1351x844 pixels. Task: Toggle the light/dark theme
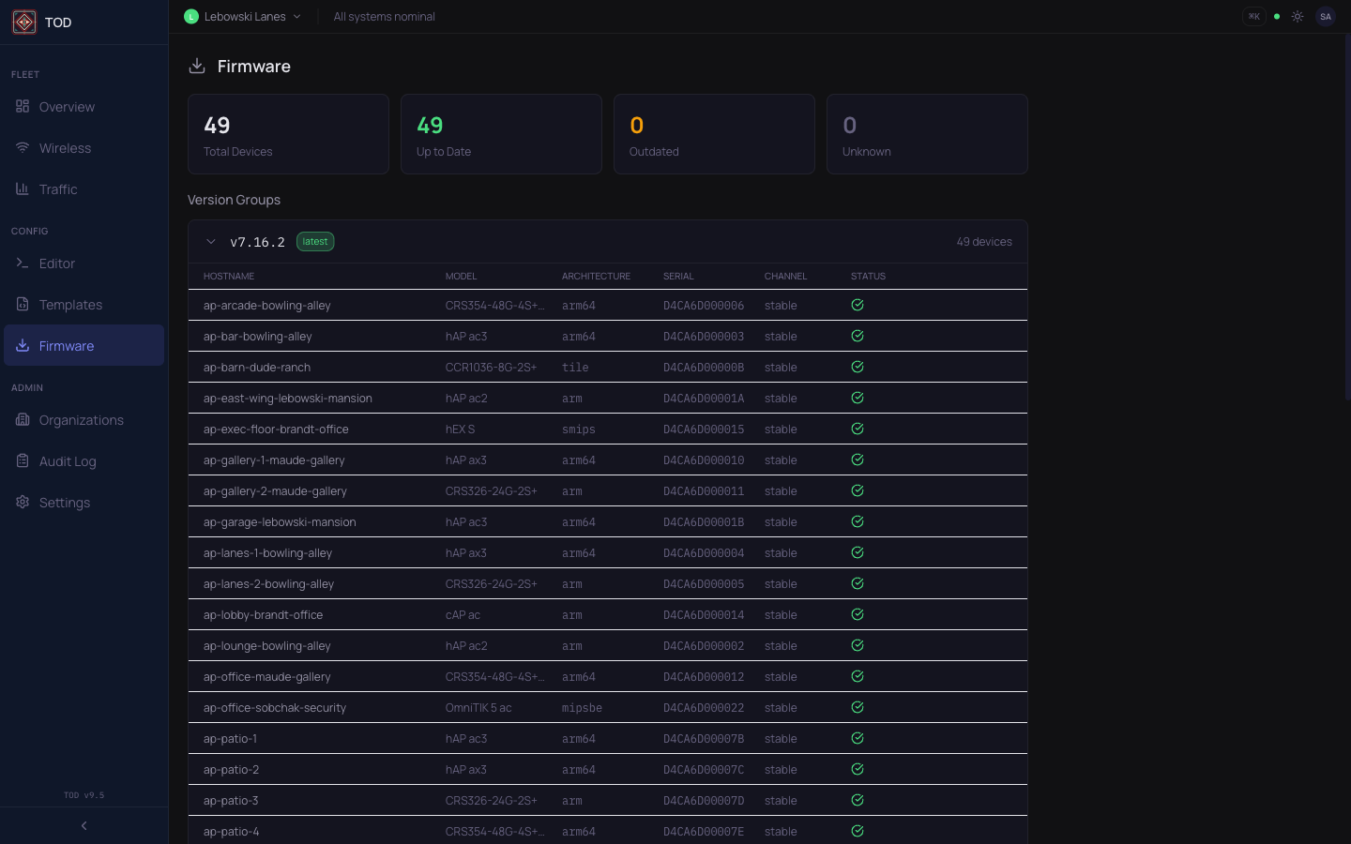(x=1298, y=17)
